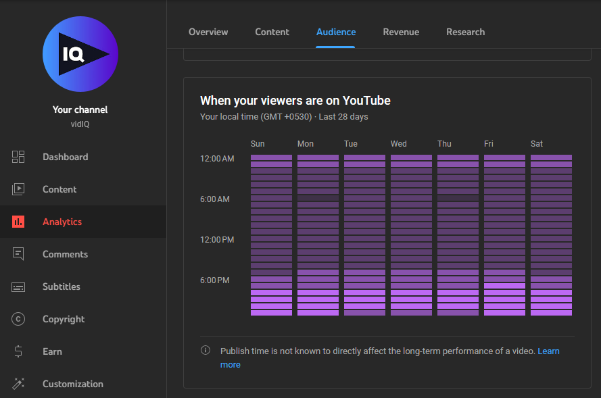Viewport: 601px width, 398px height.
Task: Click the Friday 6:00 PM heatmap cell
Action: pos(504,279)
